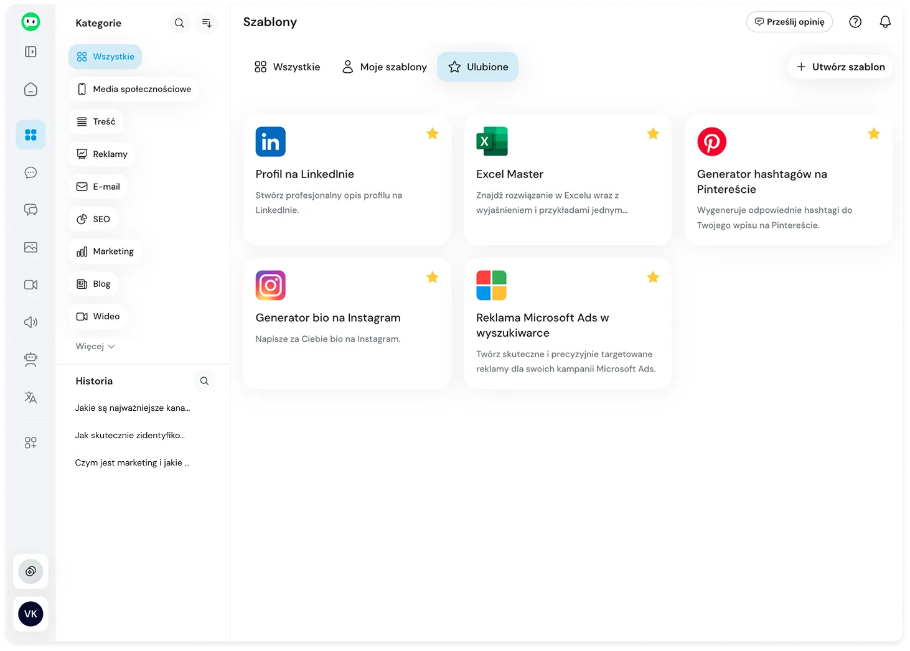Screen dimensions: 910x651
Task: Open the translate icon in sidebar
Action: click(30, 397)
